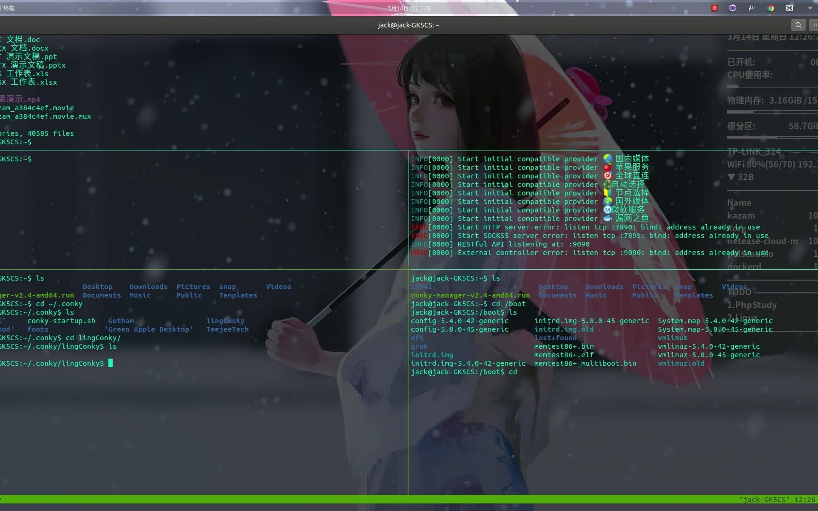Click the TeejeeTech directory entry

pyautogui.click(x=227, y=329)
